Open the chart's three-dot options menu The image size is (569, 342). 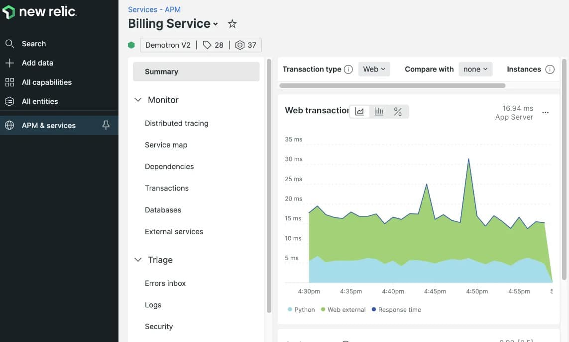point(545,113)
